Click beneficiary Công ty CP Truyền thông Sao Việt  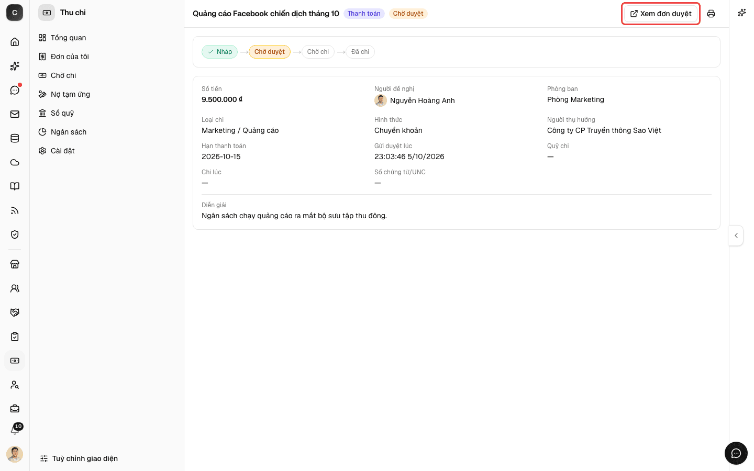point(604,130)
